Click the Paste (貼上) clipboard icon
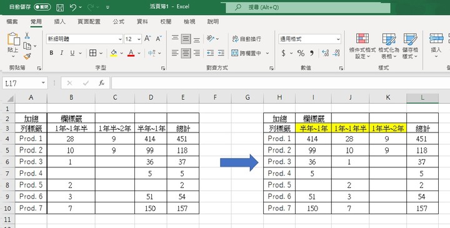The height and width of the screenshot is (228, 450). click(13, 39)
